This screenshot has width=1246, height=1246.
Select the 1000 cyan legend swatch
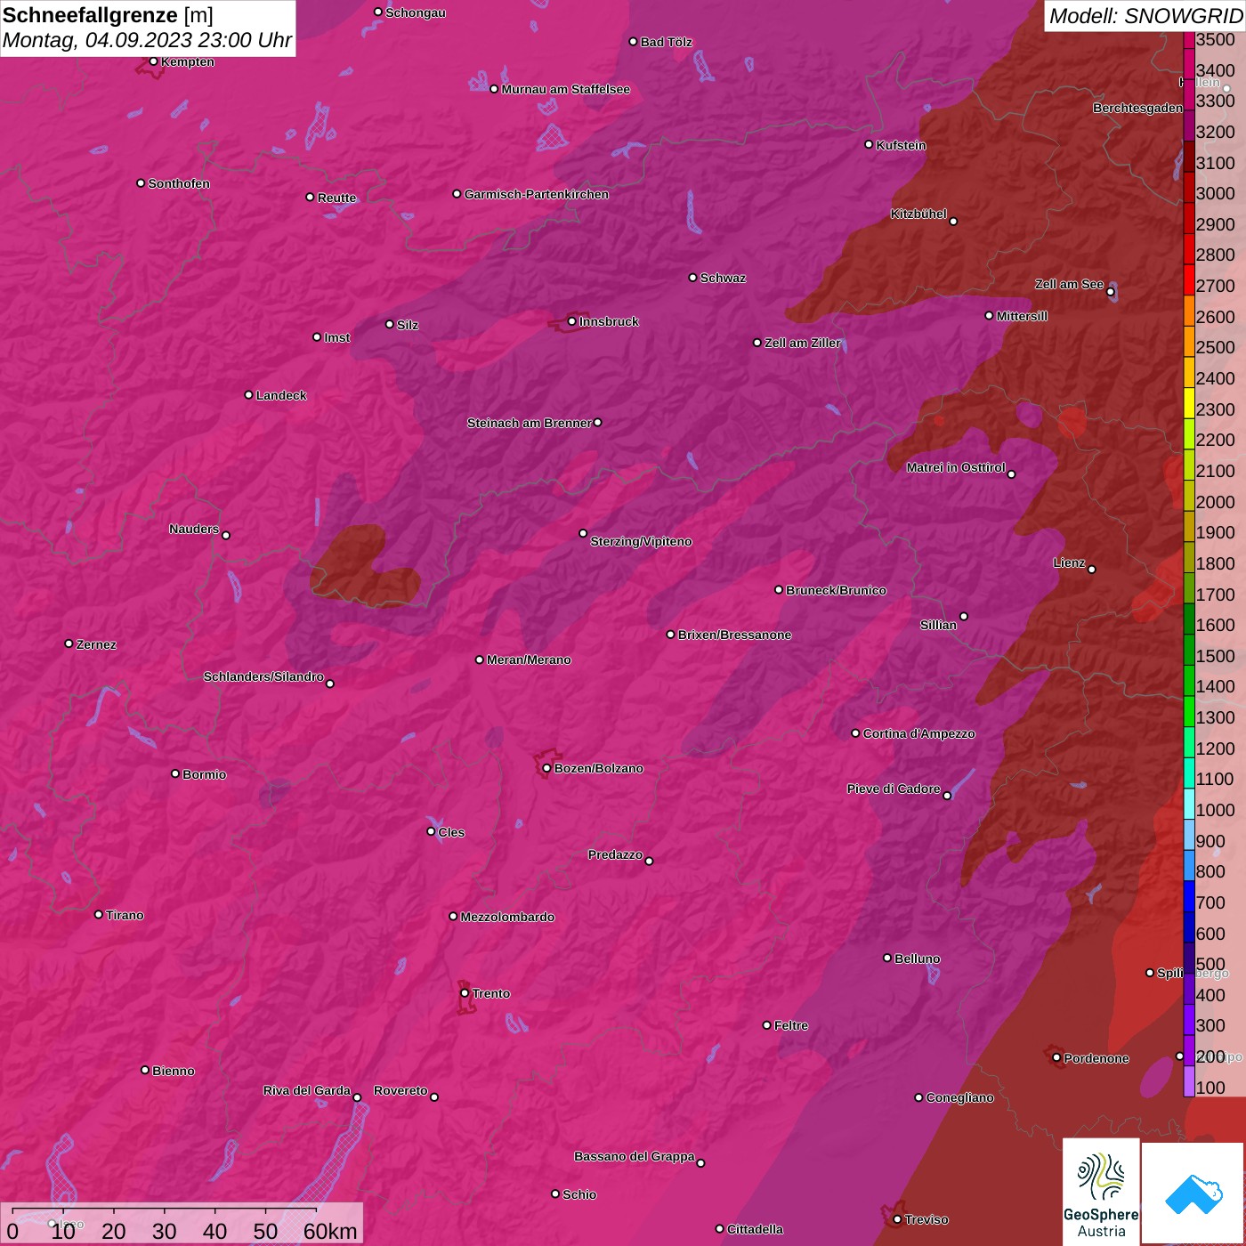point(1189,804)
